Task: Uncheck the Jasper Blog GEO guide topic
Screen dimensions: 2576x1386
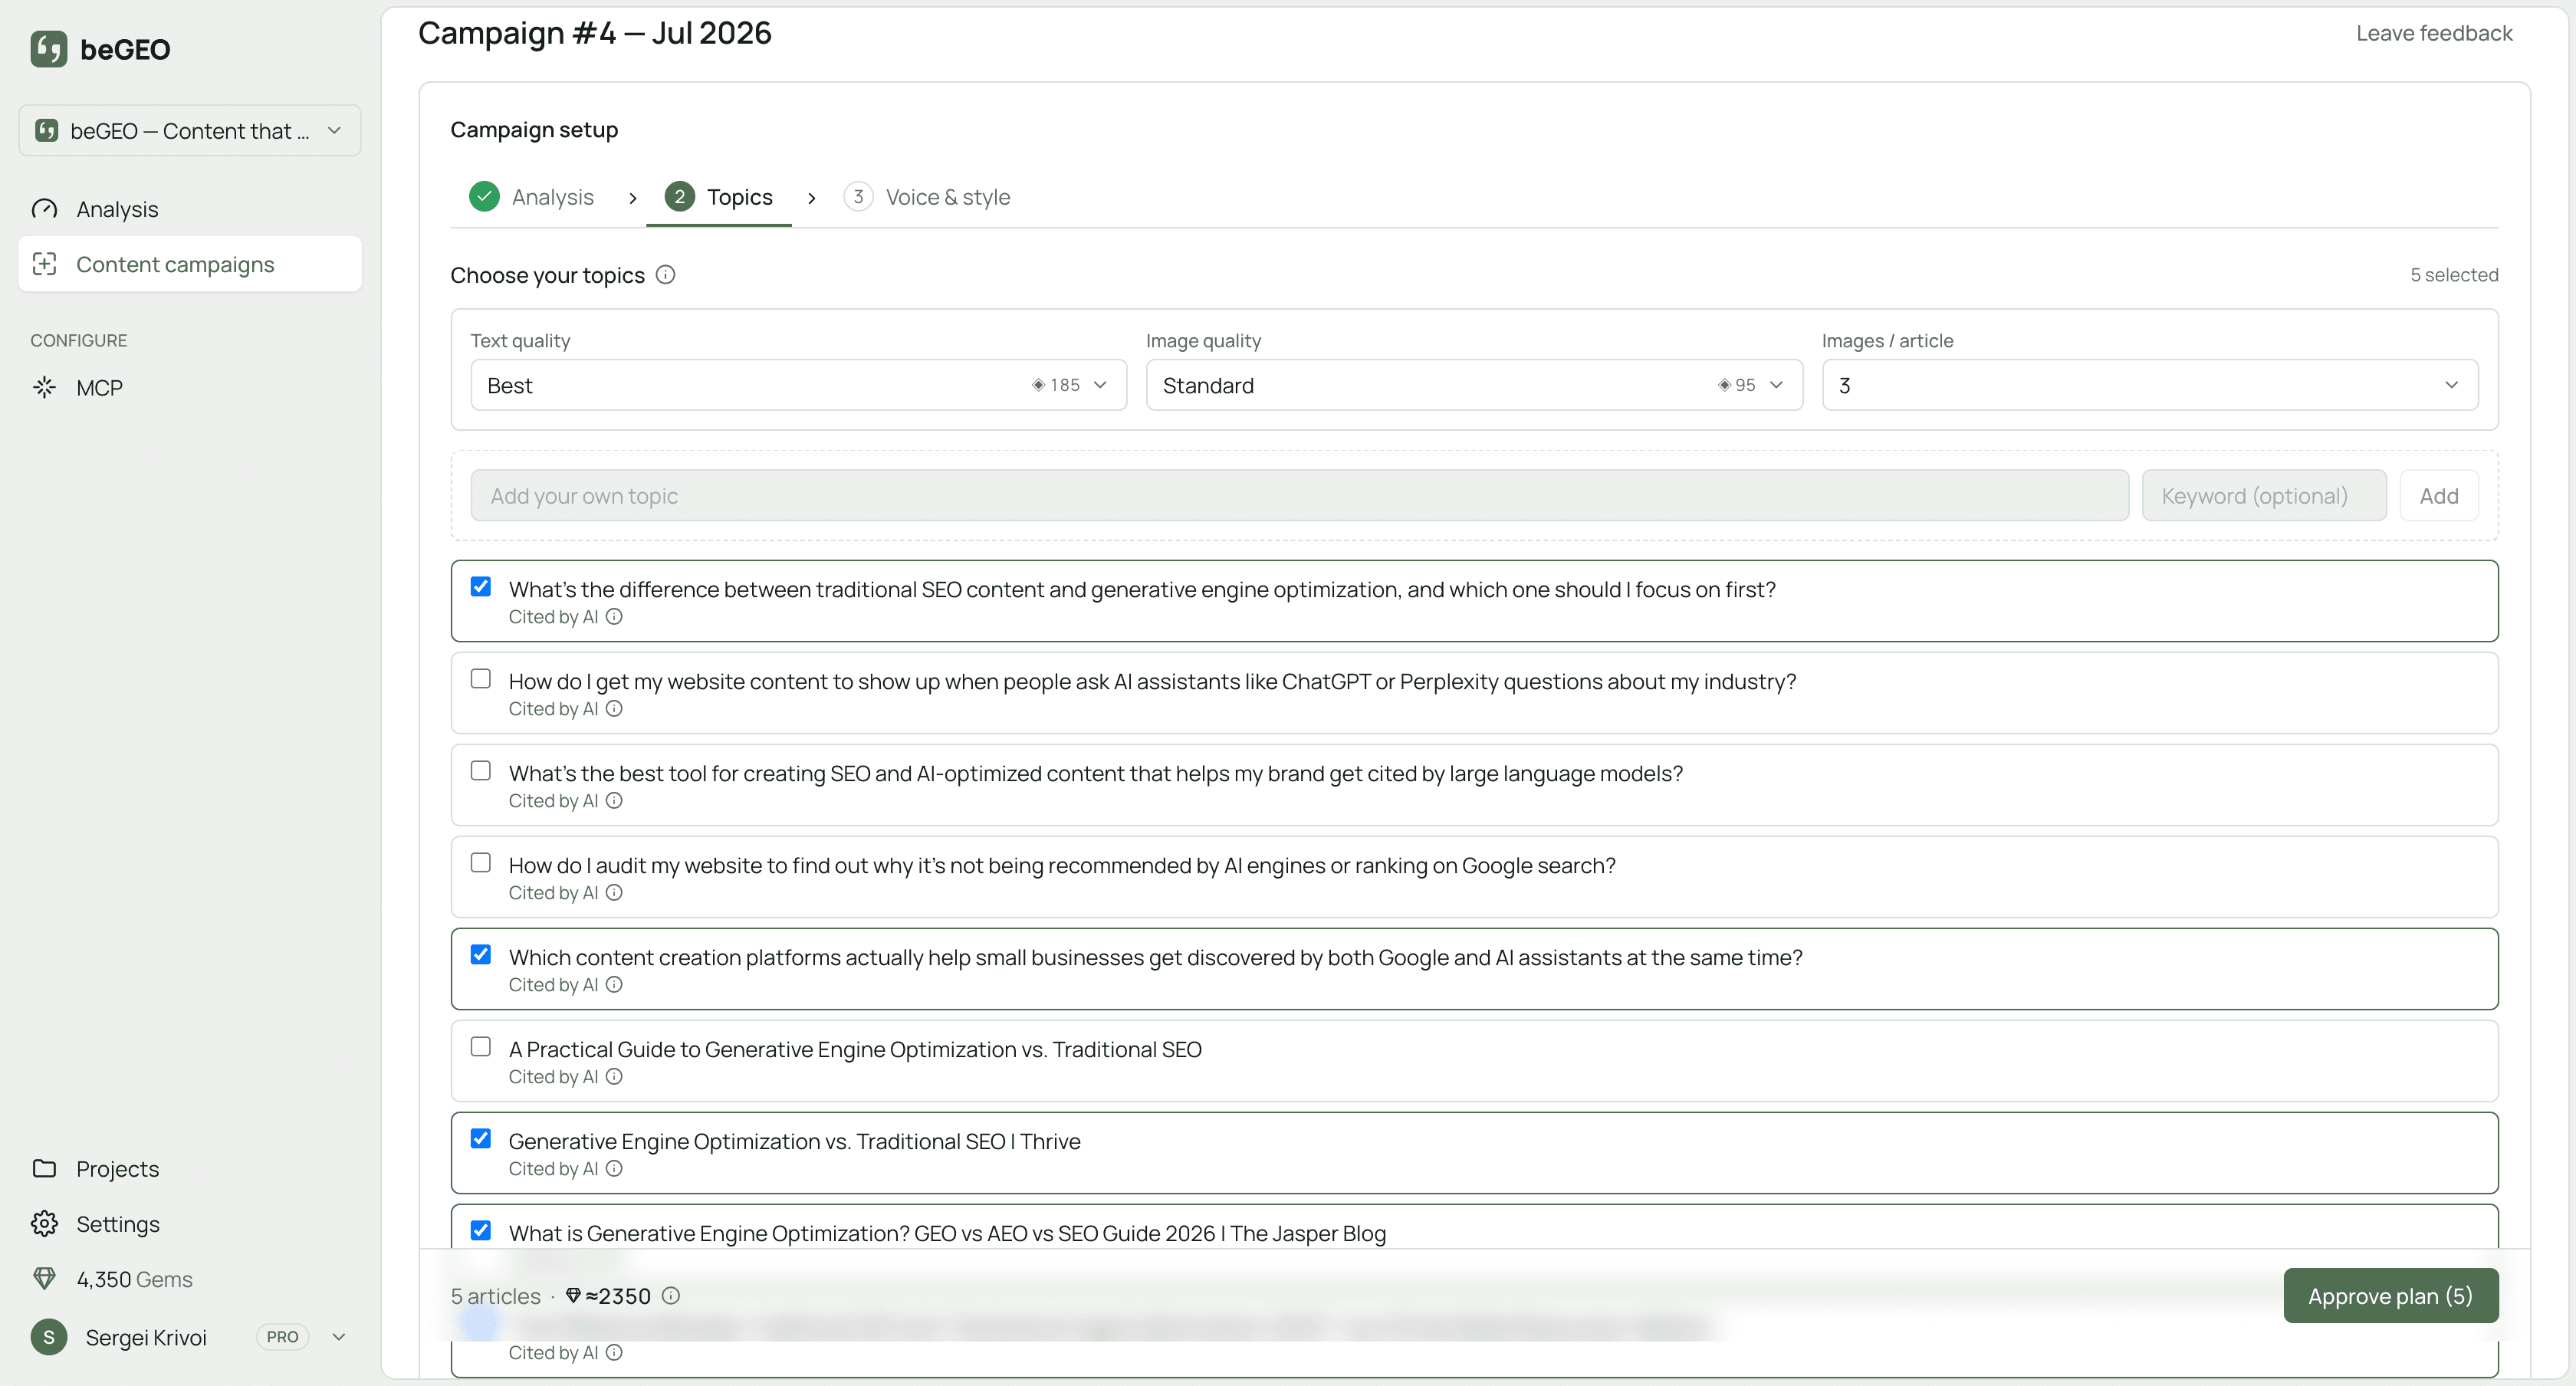Action: click(x=481, y=1231)
